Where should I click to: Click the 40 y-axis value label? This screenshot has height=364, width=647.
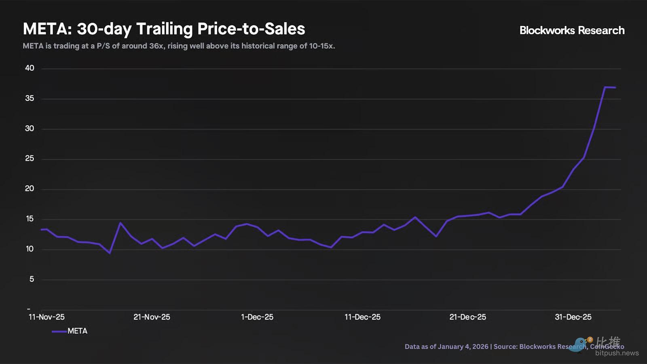click(30, 68)
